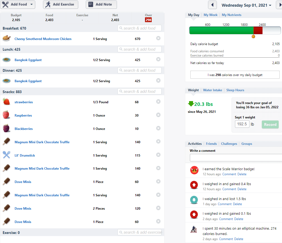This screenshot has height=243, width=282.
Task: Go to previous day with left arrow
Action: [x=212, y=5]
